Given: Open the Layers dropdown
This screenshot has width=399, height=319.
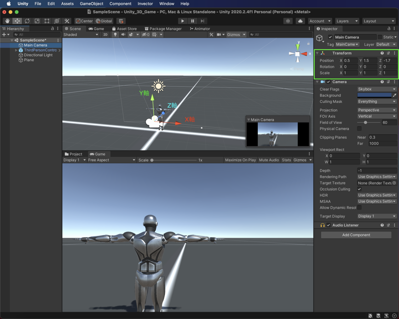Looking at the screenshot, I should (347, 21).
